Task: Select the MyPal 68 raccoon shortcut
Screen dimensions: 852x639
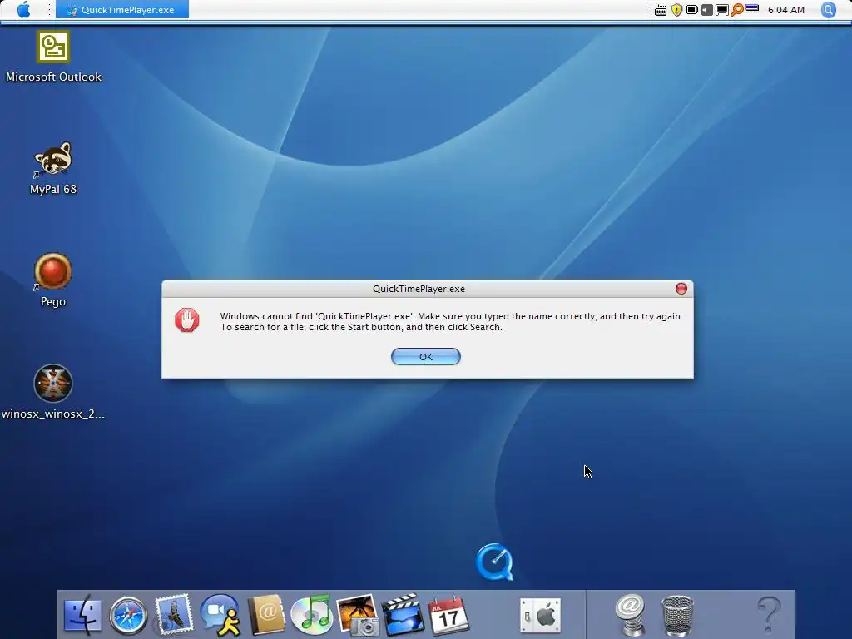Action: click(x=53, y=168)
